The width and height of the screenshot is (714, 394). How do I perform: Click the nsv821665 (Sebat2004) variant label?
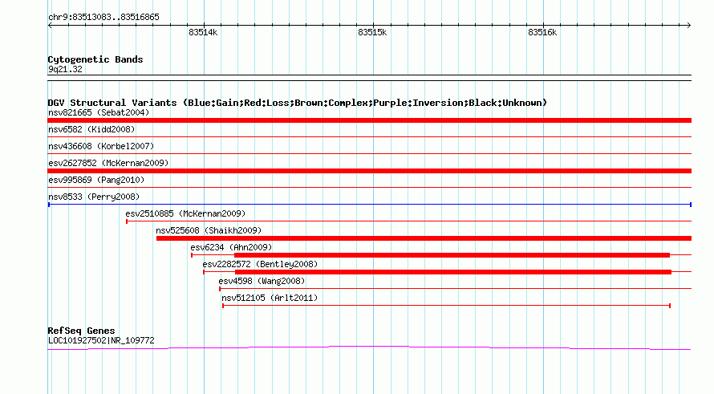click(x=99, y=112)
